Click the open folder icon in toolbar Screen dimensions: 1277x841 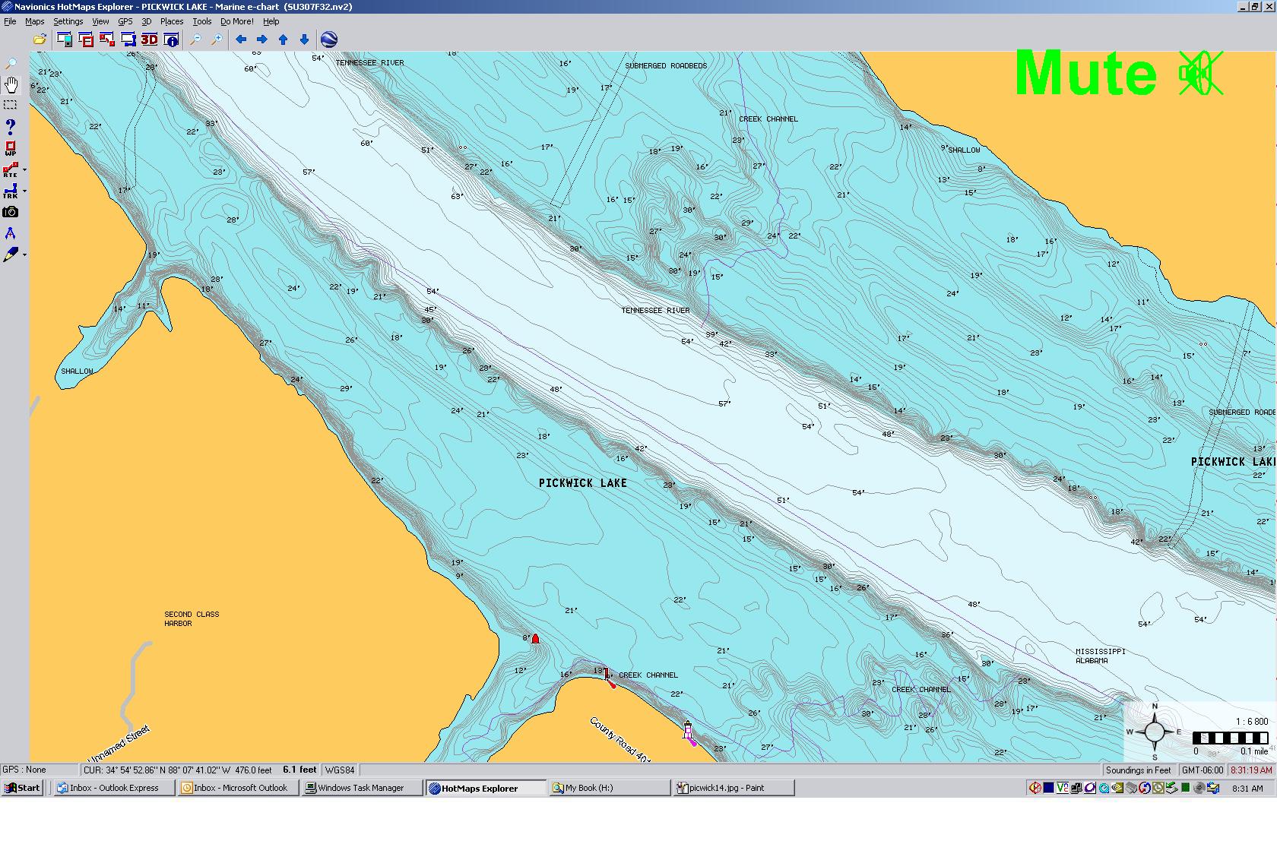click(x=40, y=40)
